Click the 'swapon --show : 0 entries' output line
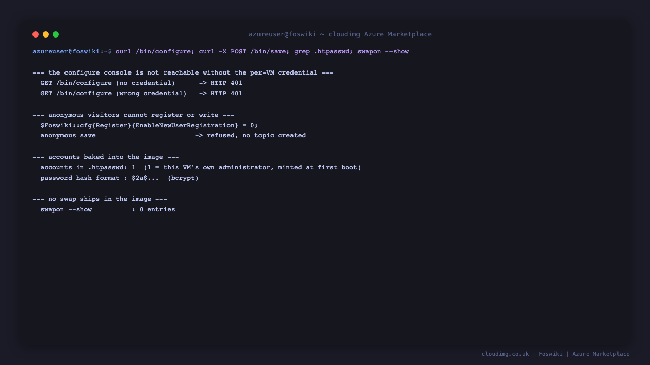This screenshot has width=650, height=365. click(108, 210)
